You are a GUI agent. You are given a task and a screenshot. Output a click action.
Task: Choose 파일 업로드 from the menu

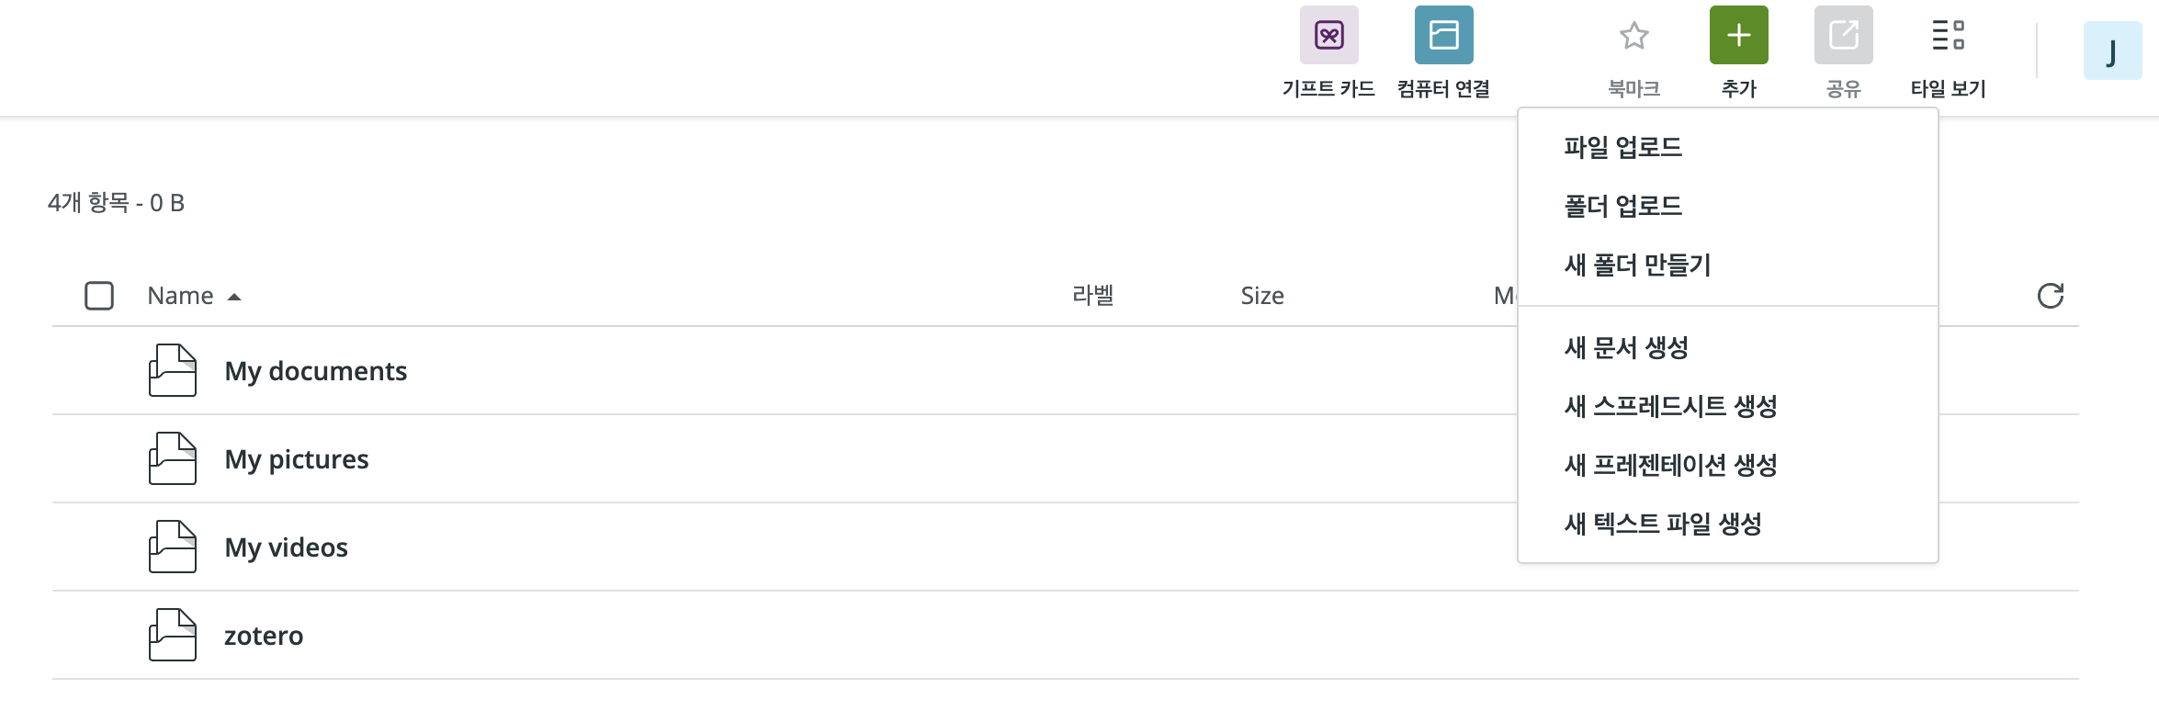(1623, 147)
